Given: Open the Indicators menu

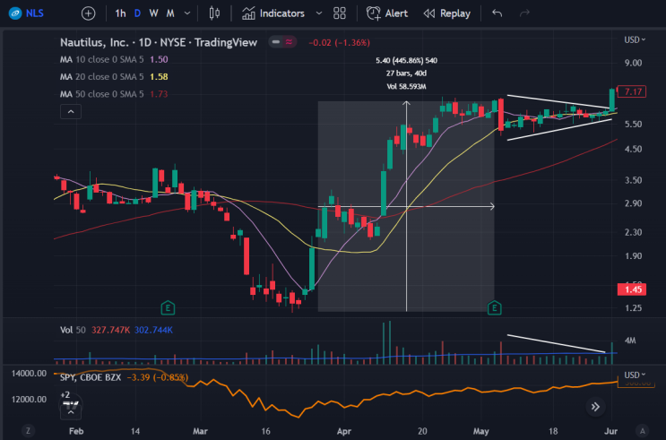Looking at the screenshot, I should point(273,13).
